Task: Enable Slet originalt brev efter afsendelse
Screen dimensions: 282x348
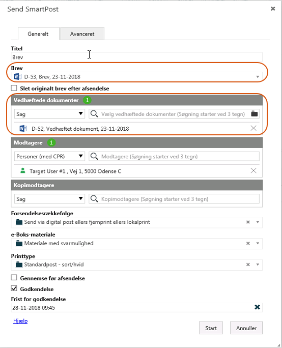Action: coord(14,88)
